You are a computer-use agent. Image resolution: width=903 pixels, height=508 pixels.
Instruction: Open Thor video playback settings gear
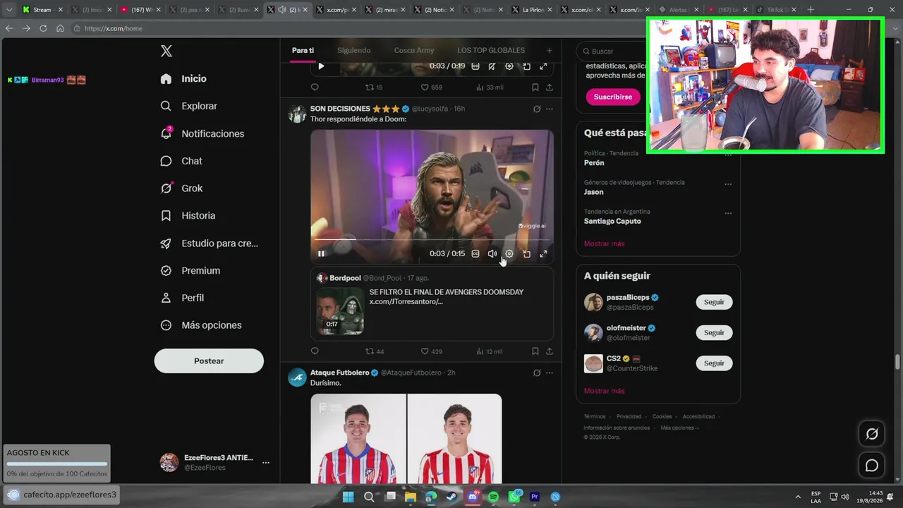[509, 254]
